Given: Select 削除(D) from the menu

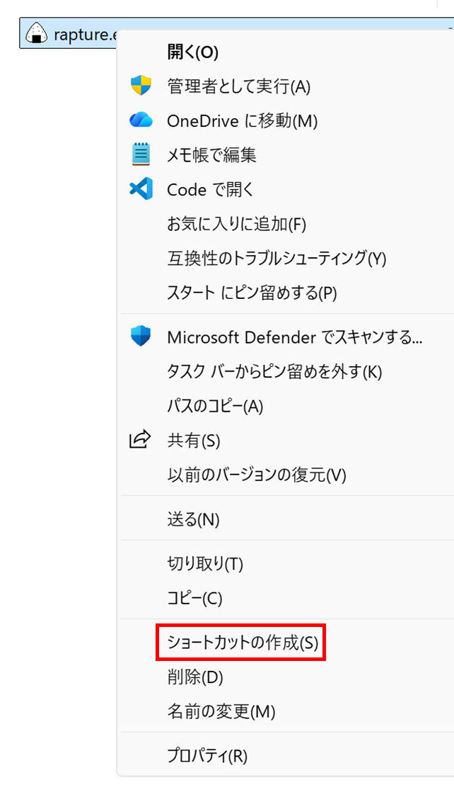Looking at the screenshot, I should click(x=194, y=677).
